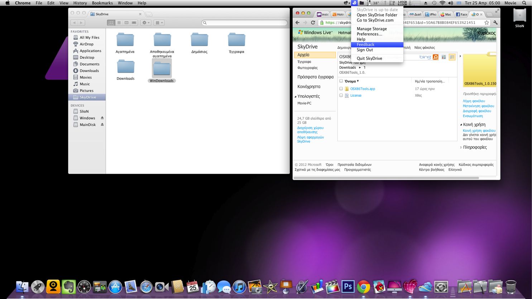
Task: Open the SkyDrive menu bar icon
Action: [x=354, y=3]
